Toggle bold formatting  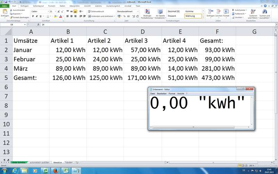33,16
